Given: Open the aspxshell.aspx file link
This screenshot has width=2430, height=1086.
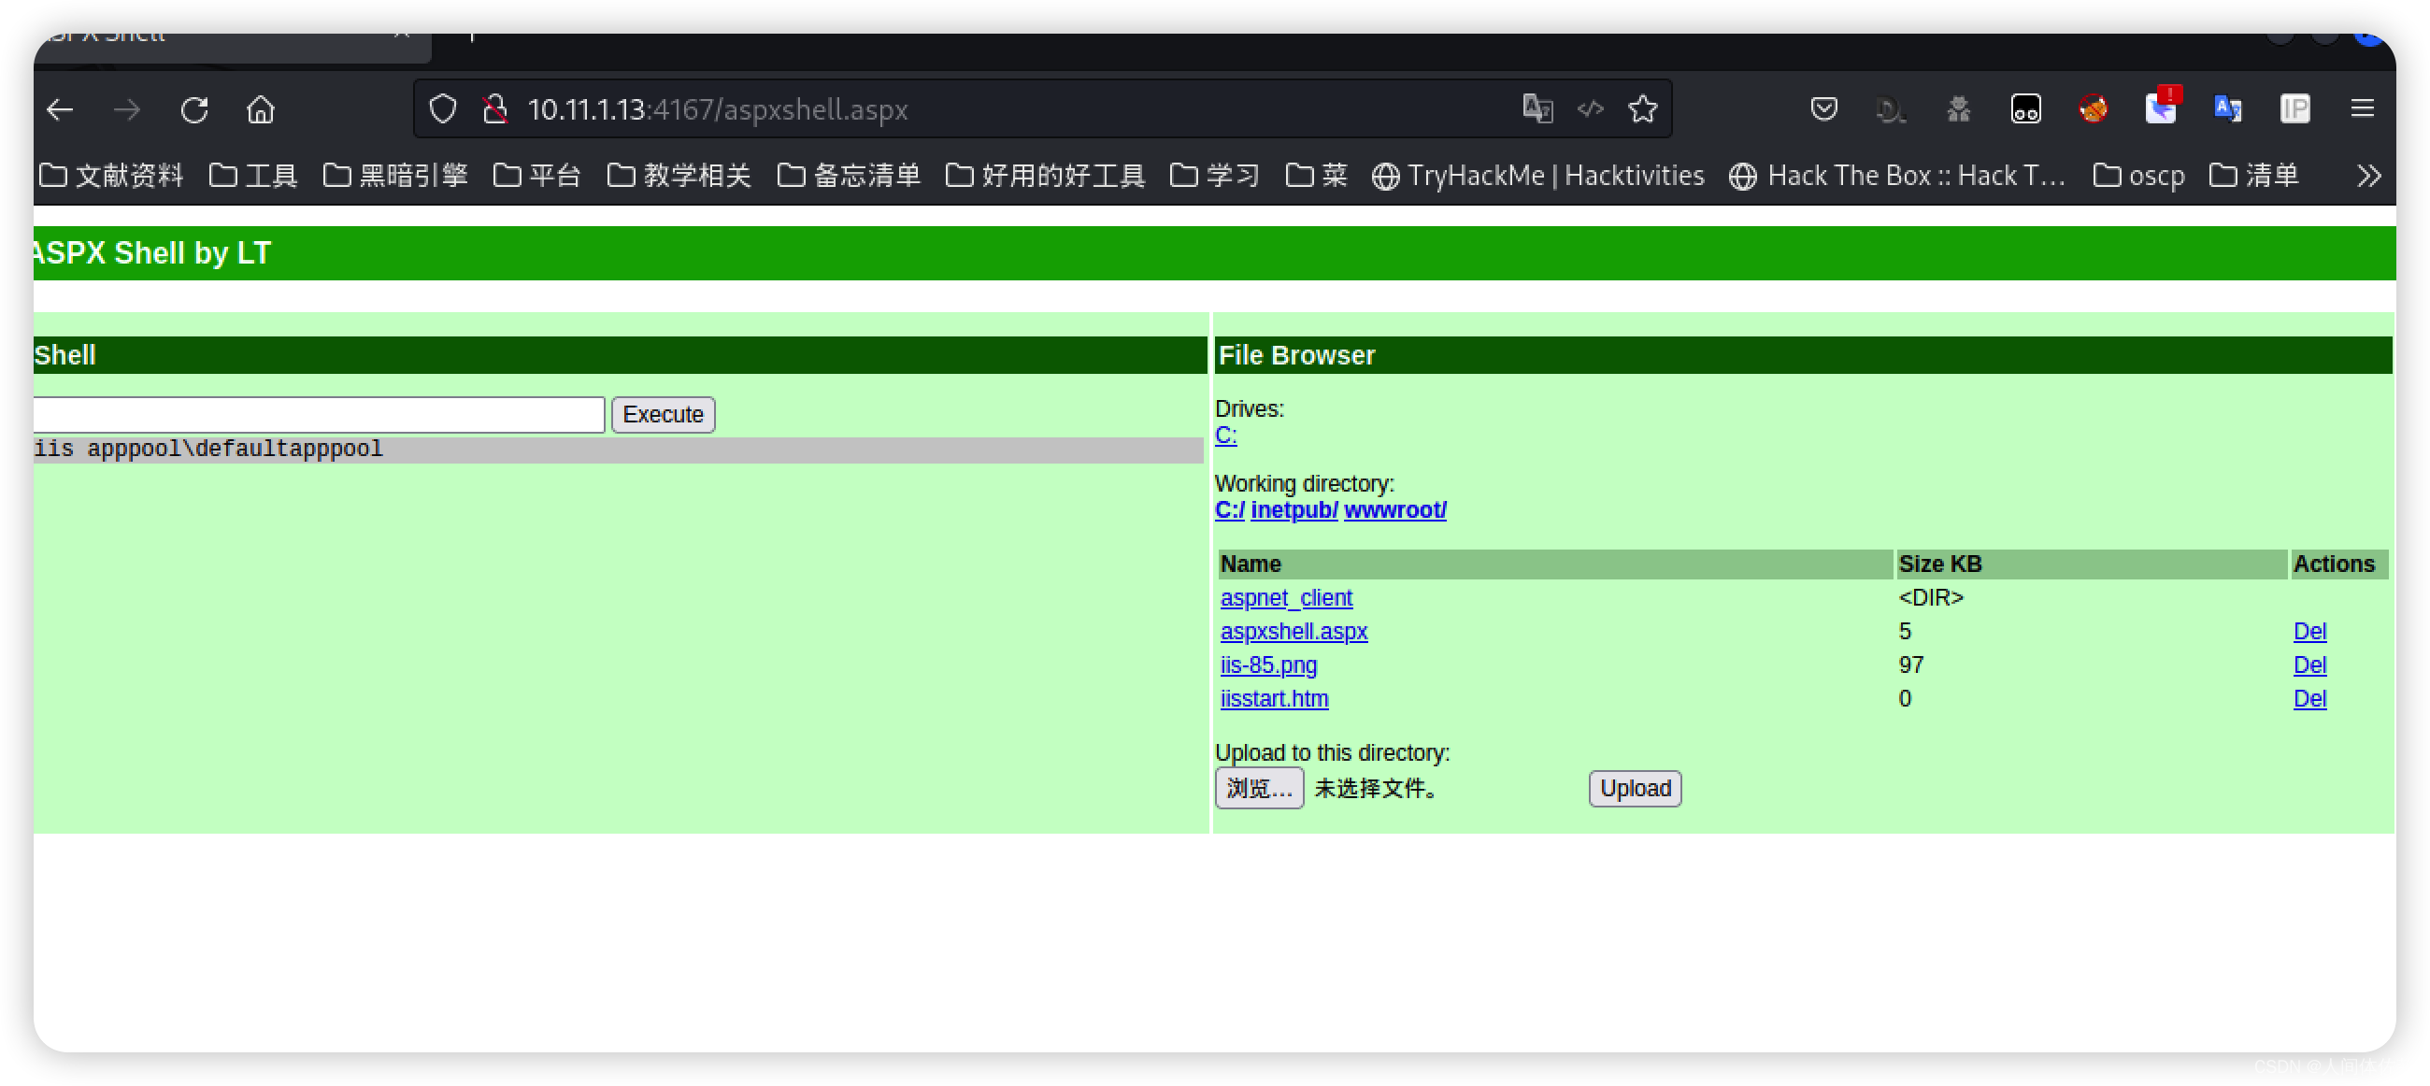Looking at the screenshot, I should [1294, 632].
